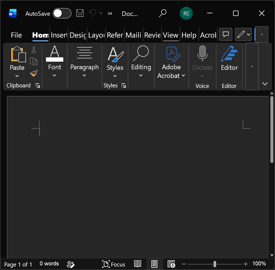
Task: Open the Search magnifier in the title bar
Action: pyautogui.click(x=163, y=13)
